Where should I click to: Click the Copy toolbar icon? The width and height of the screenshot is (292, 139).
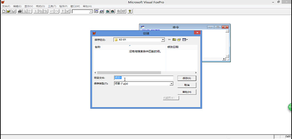point(41,11)
